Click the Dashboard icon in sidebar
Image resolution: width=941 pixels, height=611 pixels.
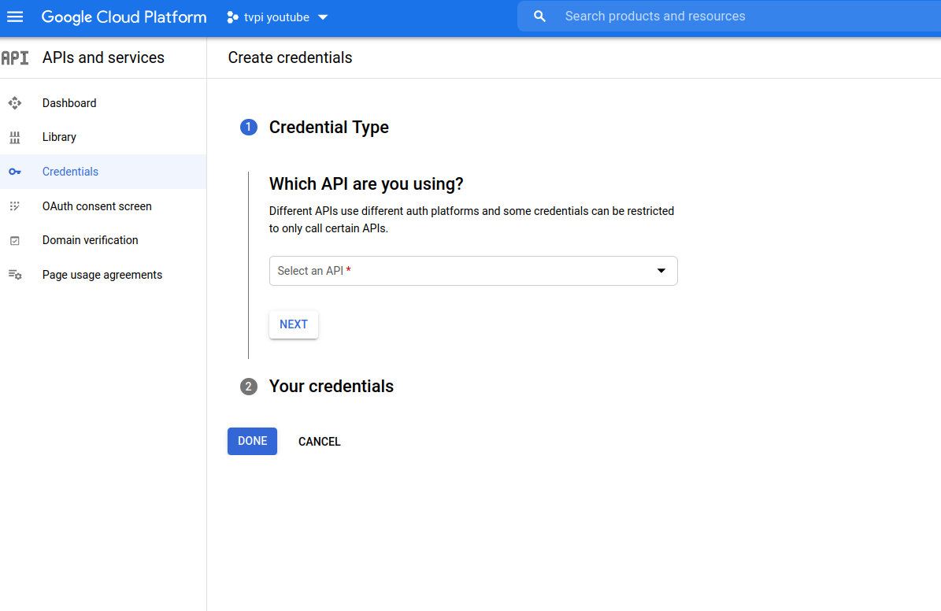click(14, 103)
